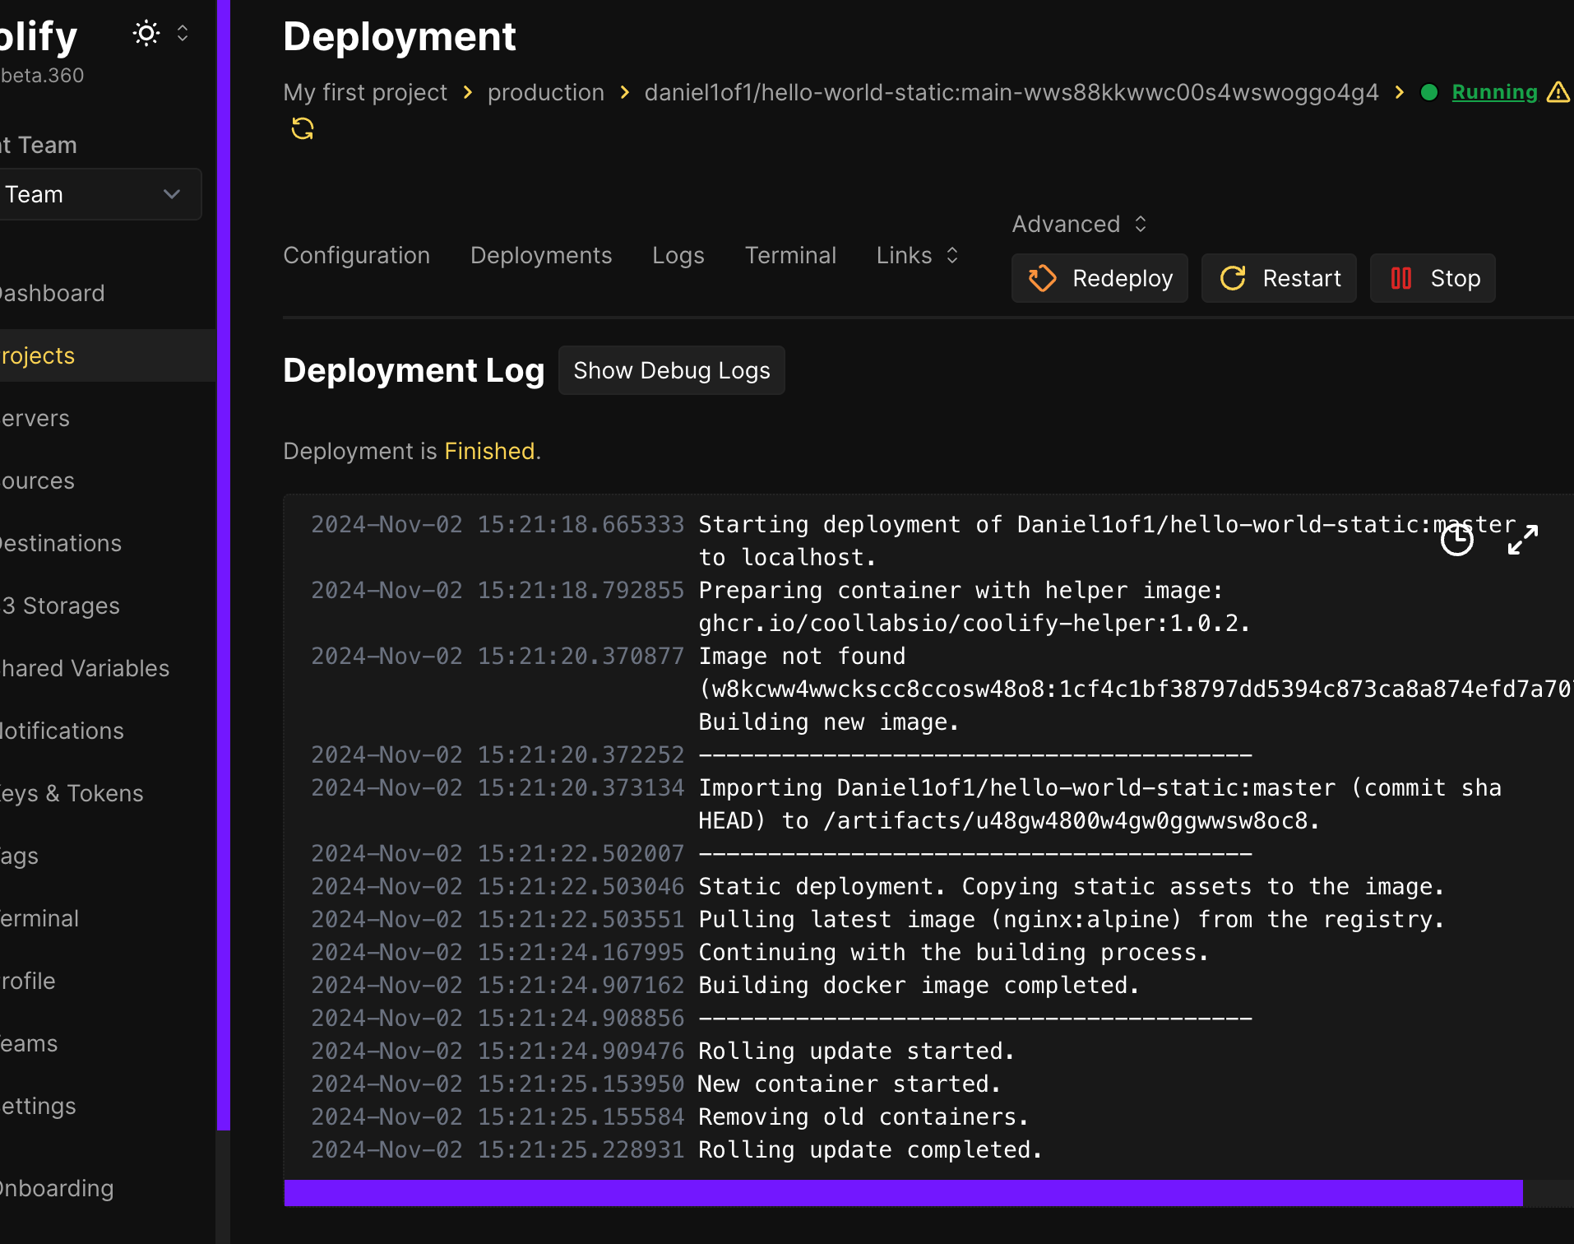
Task: Open Teams in the sidebar
Action: click(29, 1043)
